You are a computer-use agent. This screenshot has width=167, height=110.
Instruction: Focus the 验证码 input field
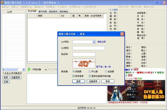[84, 54]
